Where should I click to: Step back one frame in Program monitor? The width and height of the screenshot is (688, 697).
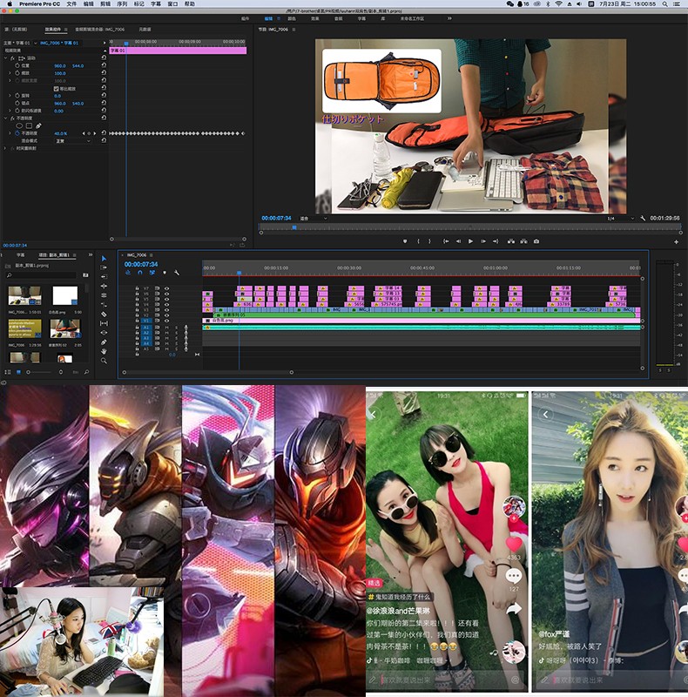point(458,241)
